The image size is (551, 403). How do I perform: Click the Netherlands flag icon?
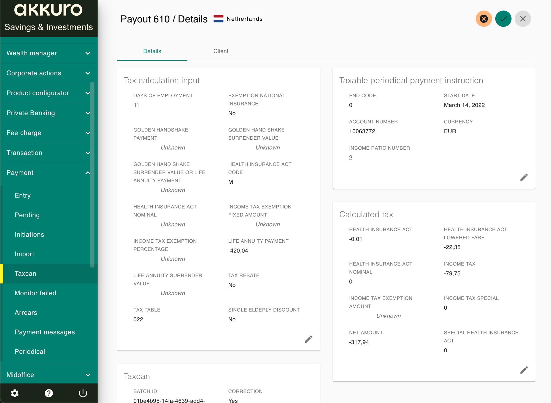[218, 19]
